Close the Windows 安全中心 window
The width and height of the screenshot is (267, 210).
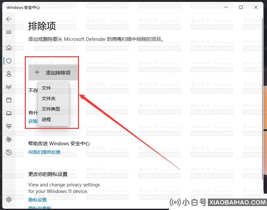[256, 7]
